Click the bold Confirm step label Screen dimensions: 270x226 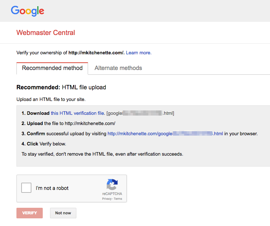[36, 134]
